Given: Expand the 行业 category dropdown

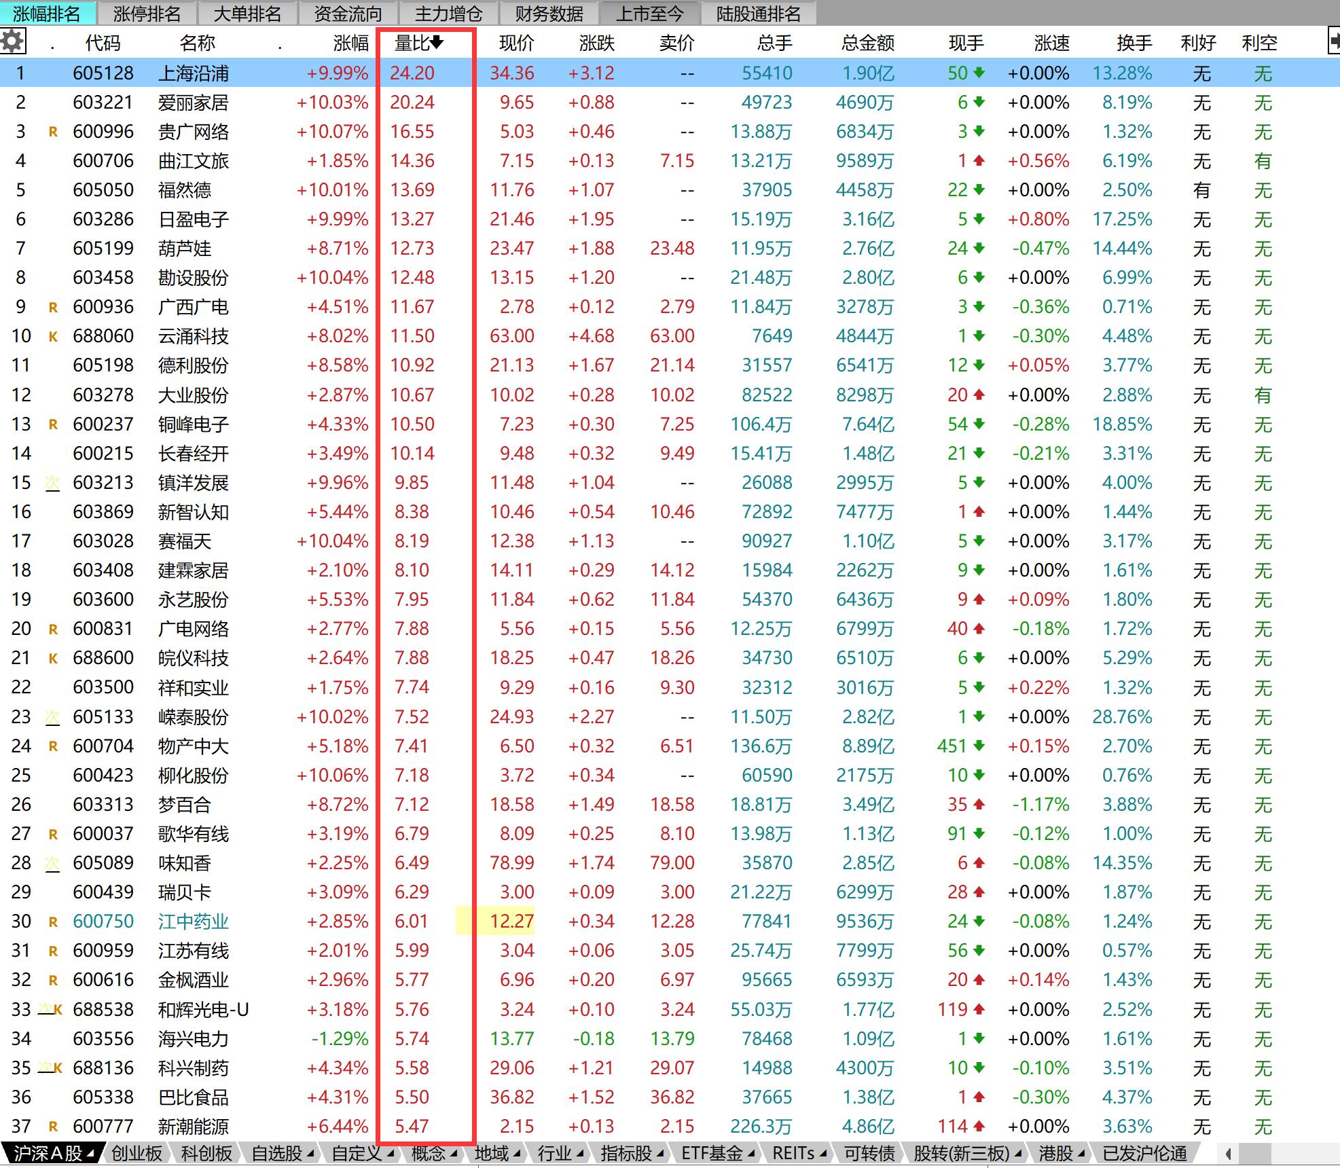Looking at the screenshot, I should pos(580,1154).
